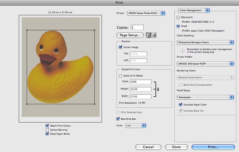Select landscape page orientation icon

click(x=154, y=35)
